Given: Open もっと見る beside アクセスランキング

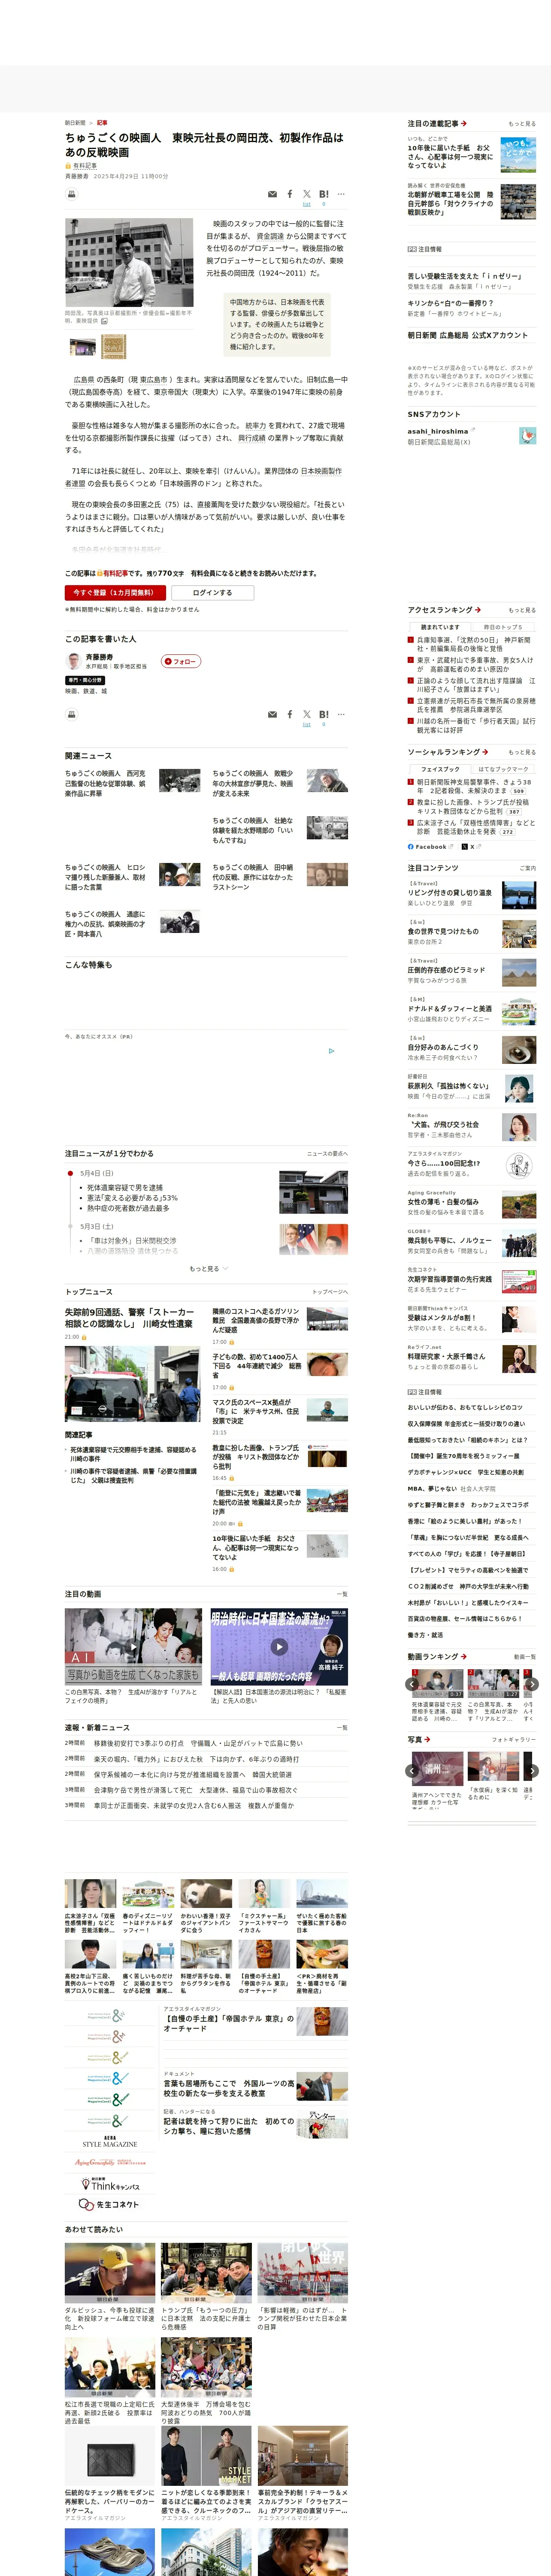Looking at the screenshot, I should pyautogui.click(x=521, y=610).
